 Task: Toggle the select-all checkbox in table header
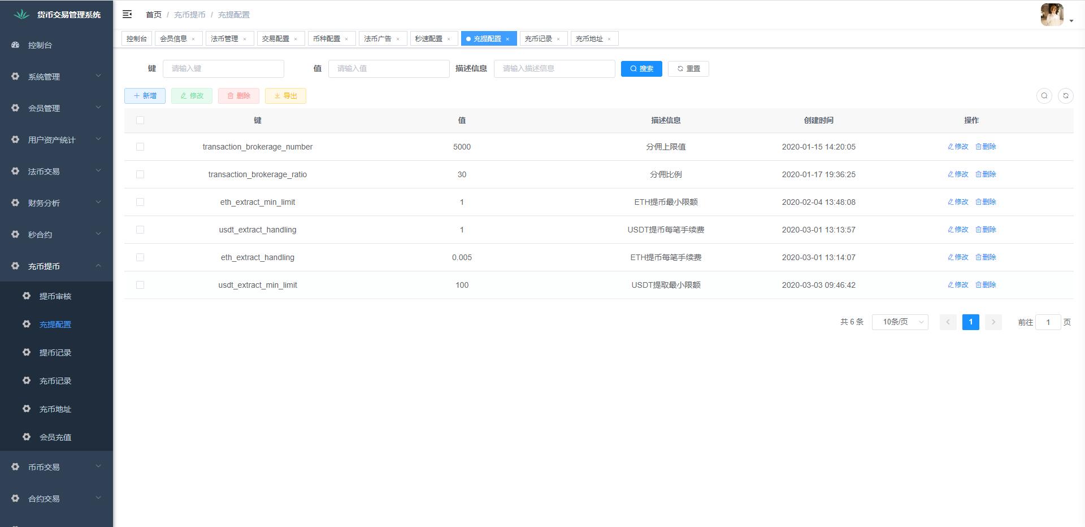pos(140,120)
